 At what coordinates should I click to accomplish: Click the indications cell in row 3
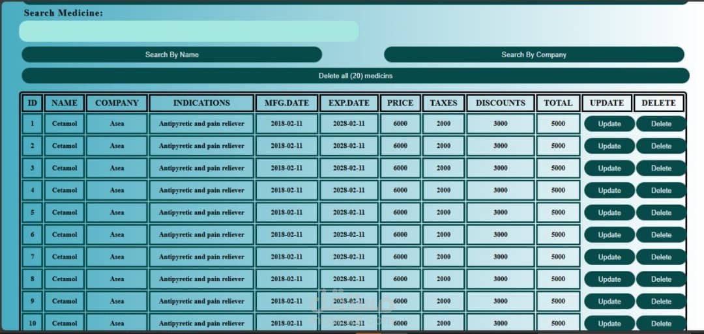[201, 168]
